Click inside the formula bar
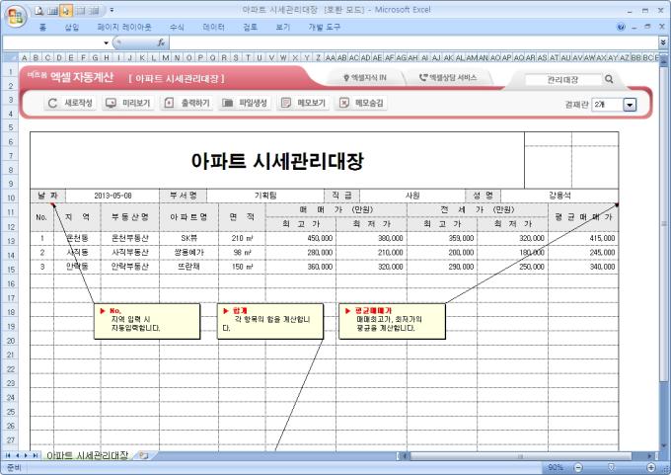Viewport: 671px width, 475px height. coord(413,42)
